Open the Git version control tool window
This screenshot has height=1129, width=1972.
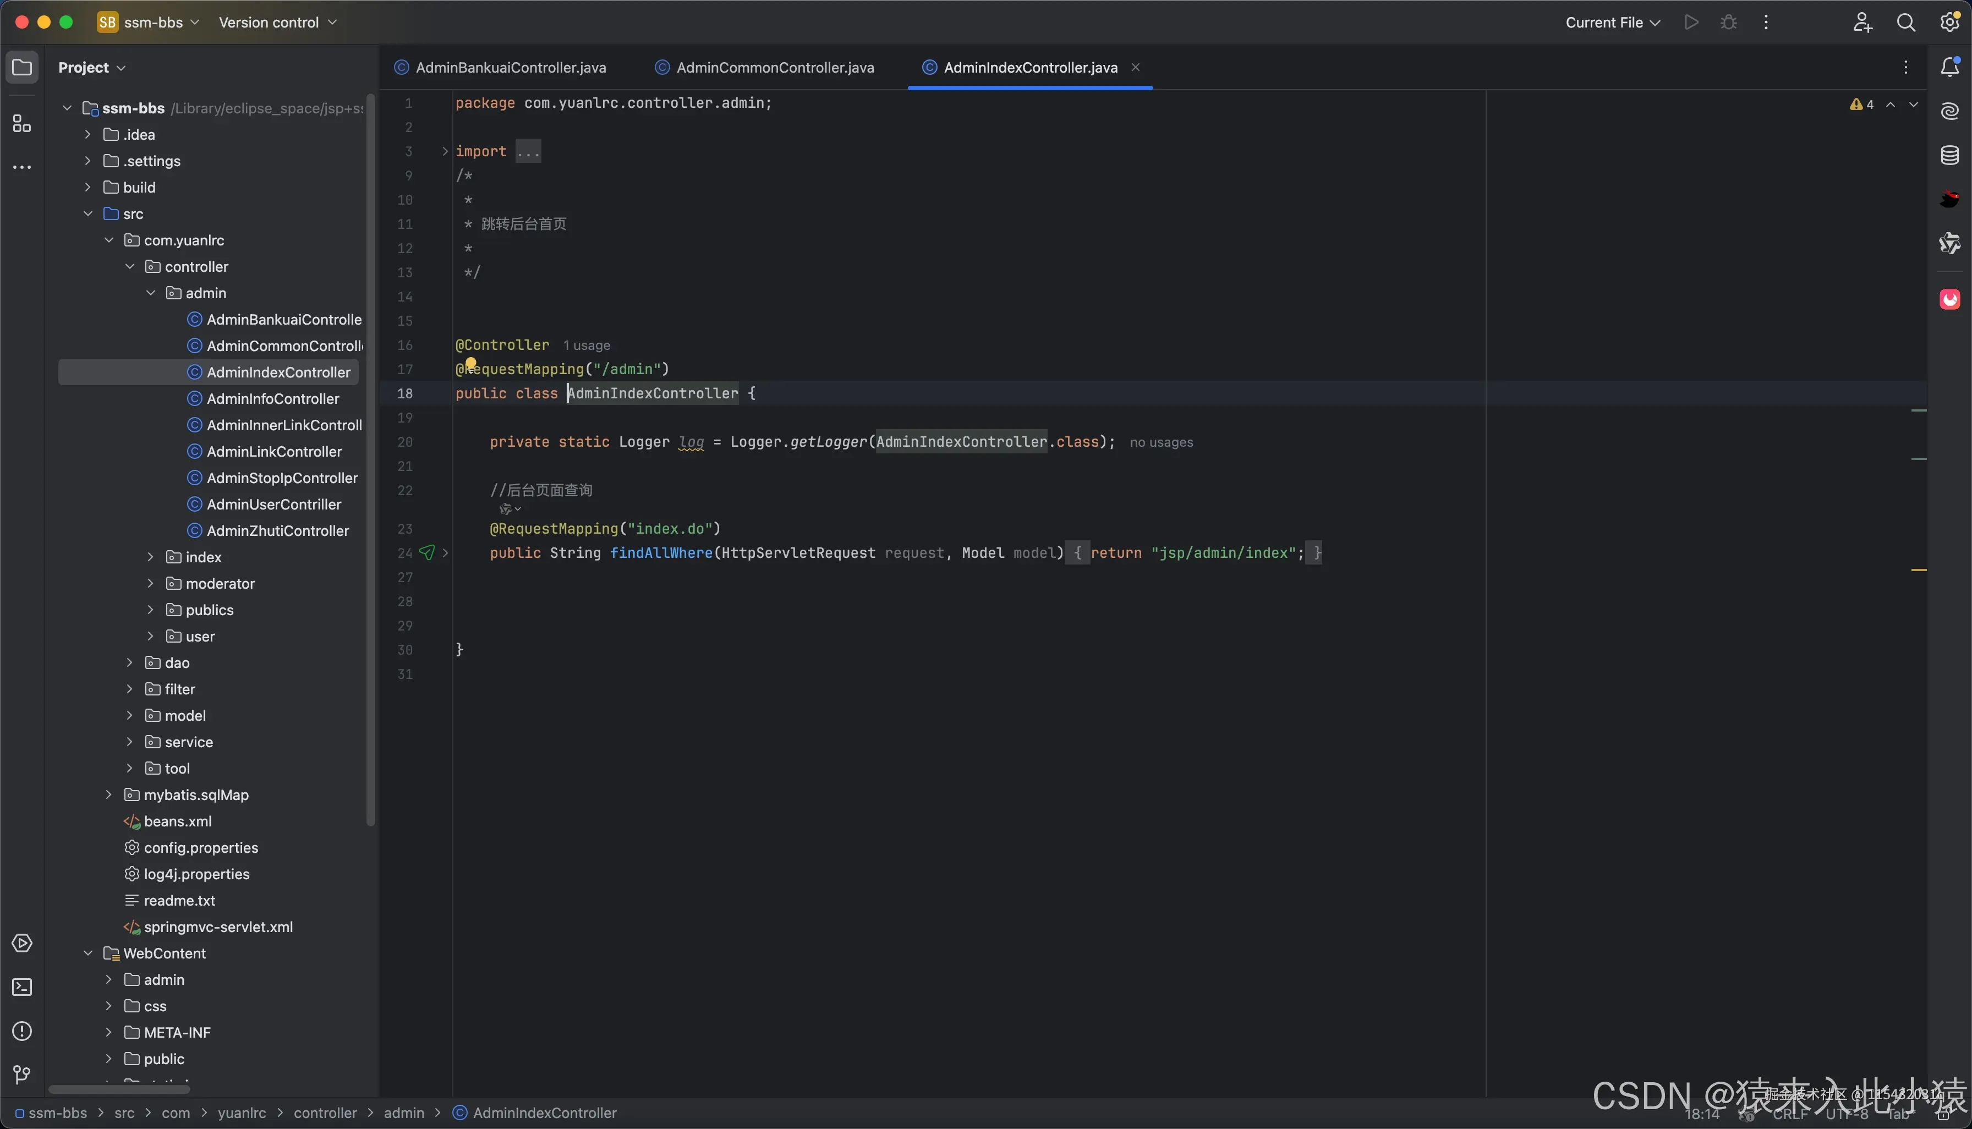pyautogui.click(x=21, y=1075)
